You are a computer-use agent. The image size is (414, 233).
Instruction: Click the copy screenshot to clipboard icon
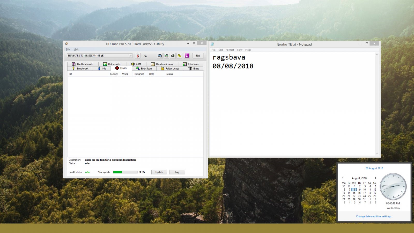tap(166, 56)
